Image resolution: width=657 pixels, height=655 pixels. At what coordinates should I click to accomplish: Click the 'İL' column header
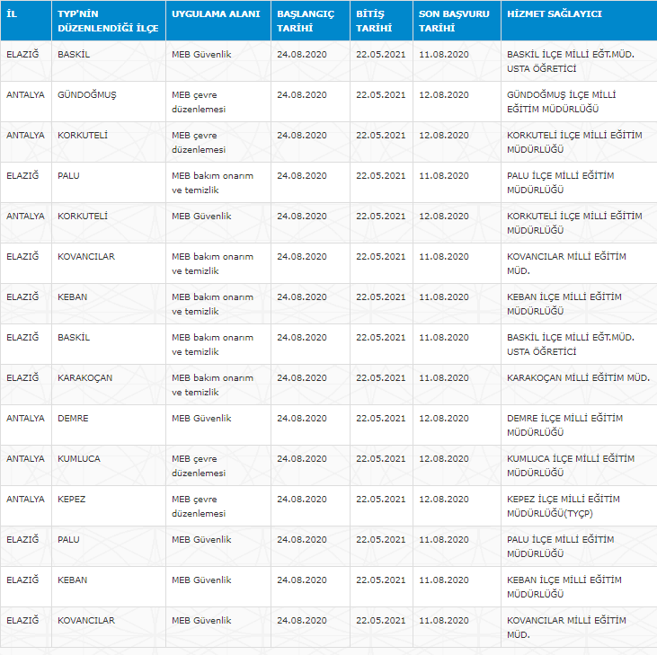point(26,21)
